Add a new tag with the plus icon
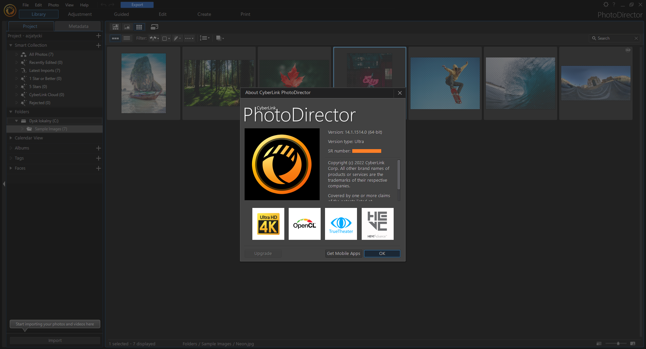 click(99, 158)
